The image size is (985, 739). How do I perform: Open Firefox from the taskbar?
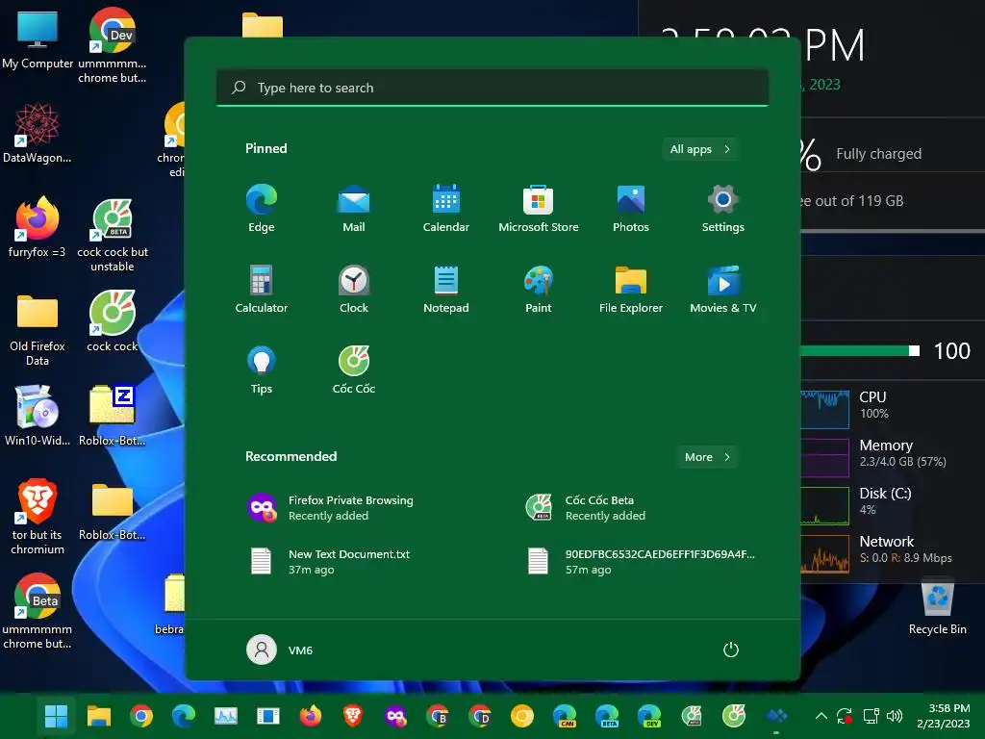311,716
